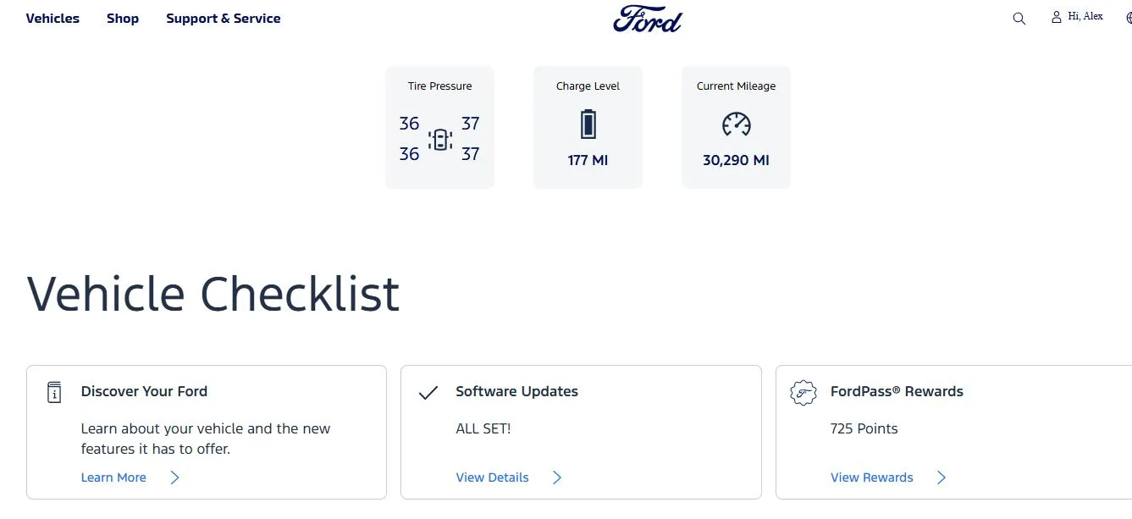Click the Vehicle Checklist heading
The height and width of the screenshot is (519, 1132).
click(213, 295)
